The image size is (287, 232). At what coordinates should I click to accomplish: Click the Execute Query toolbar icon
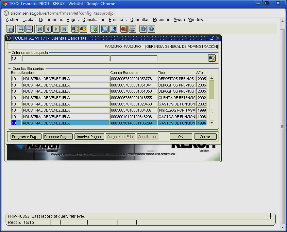click(x=83, y=29)
